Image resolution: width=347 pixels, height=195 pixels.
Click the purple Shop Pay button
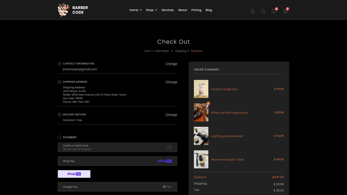click(x=74, y=174)
